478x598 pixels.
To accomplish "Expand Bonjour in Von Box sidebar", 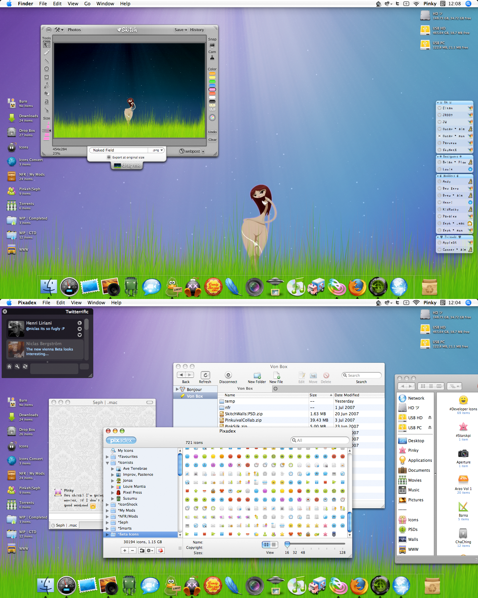I will coord(177,389).
